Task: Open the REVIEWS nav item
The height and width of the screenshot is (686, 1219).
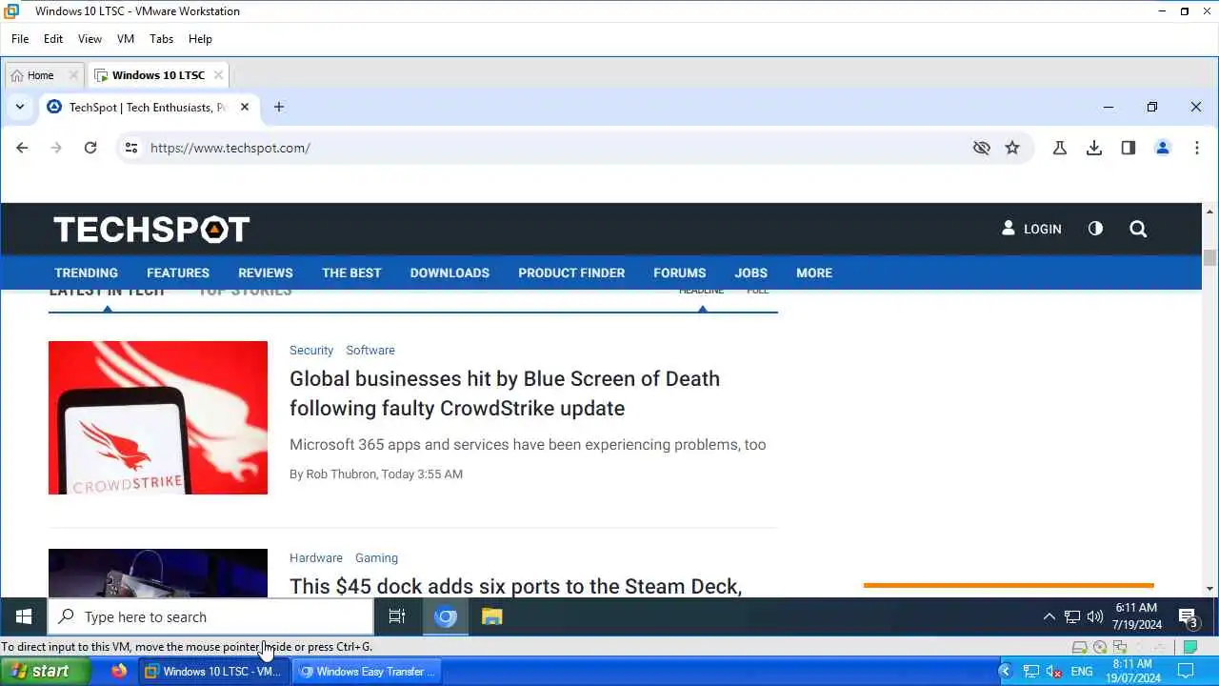Action: 266,272
